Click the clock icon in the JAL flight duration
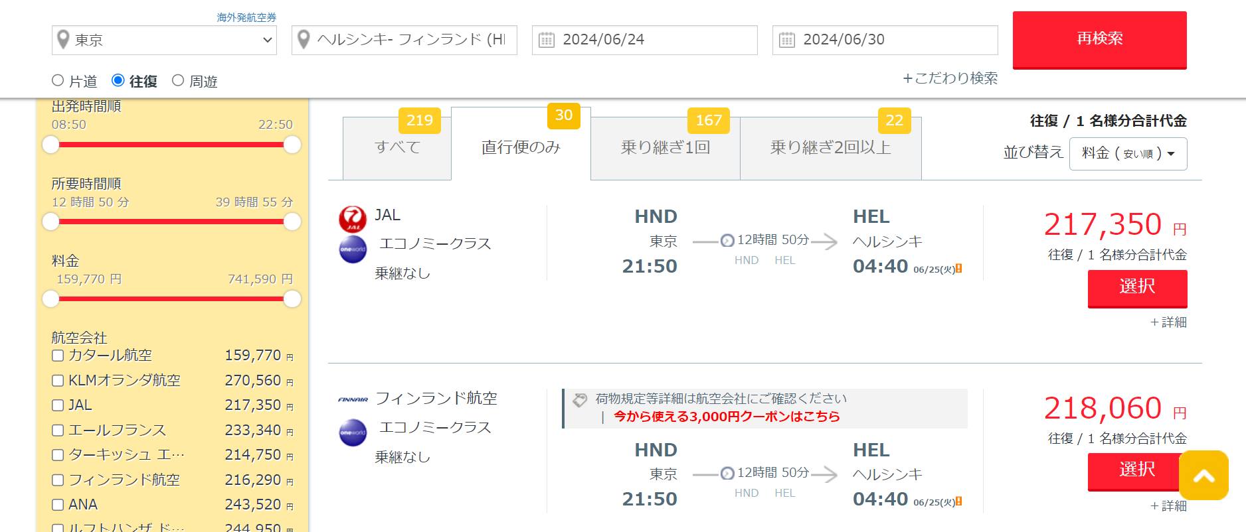Image resolution: width=1246 pixels, height=532 pixels. pyautogui.click(x=727, y=240)
